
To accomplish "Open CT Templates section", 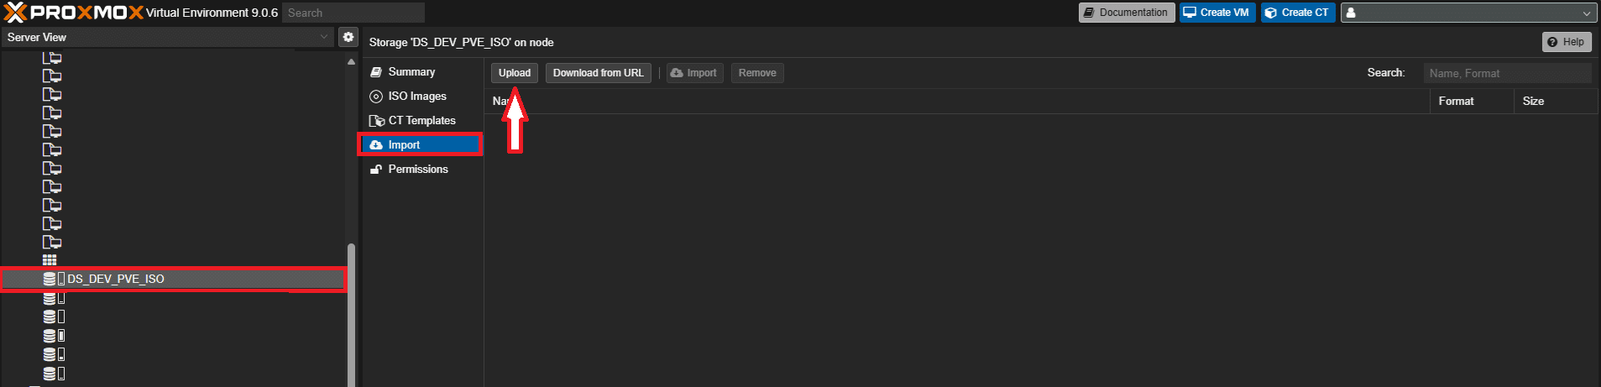I will coord(421,121).
